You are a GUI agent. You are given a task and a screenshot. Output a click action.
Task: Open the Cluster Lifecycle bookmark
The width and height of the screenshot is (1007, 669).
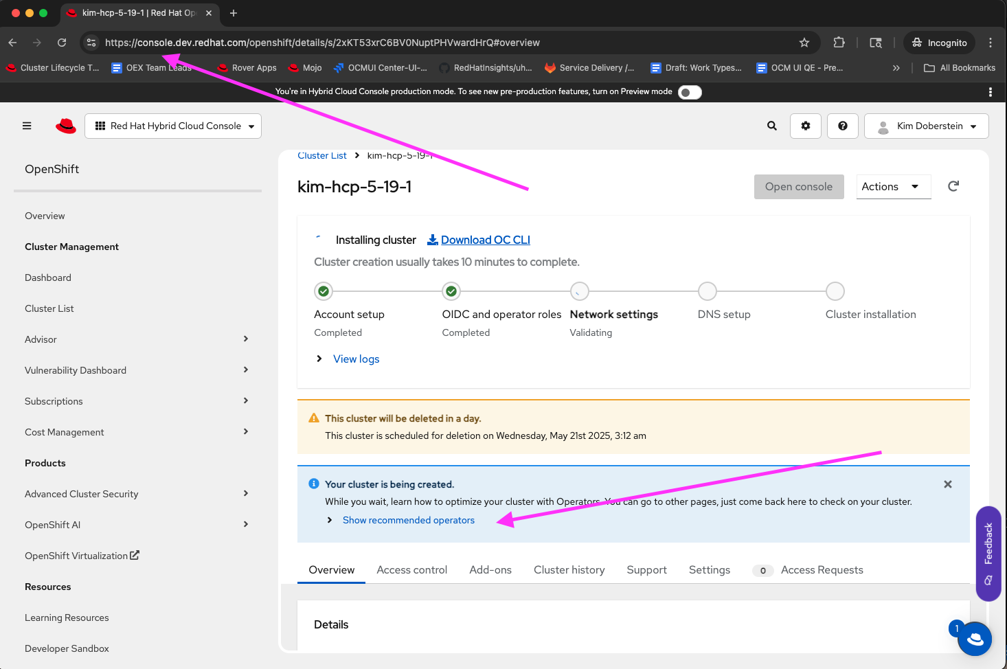(52, 68)
